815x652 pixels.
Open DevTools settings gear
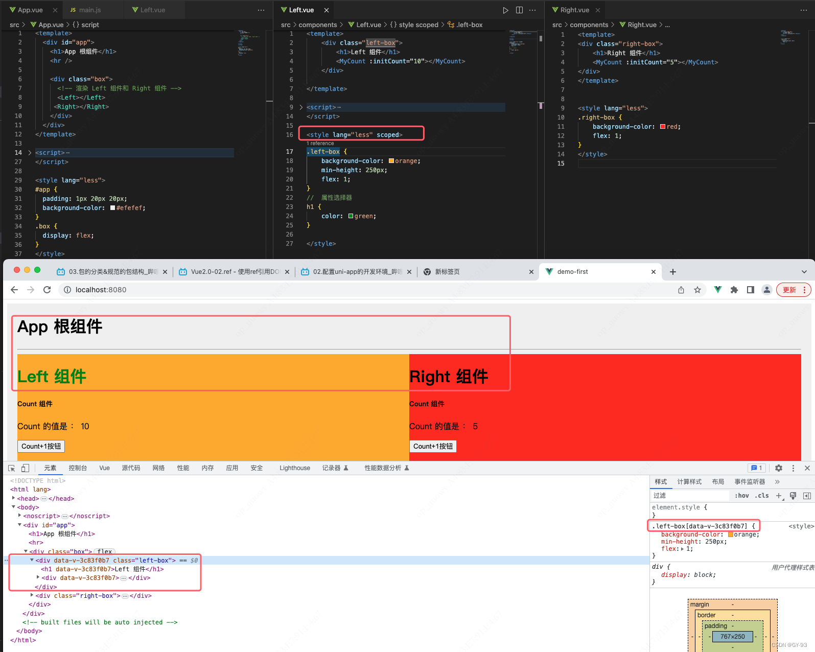[779, 468]
